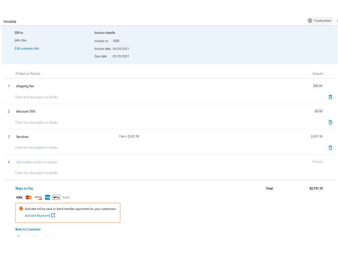Delete the shipping fee line item

(330, 97)
